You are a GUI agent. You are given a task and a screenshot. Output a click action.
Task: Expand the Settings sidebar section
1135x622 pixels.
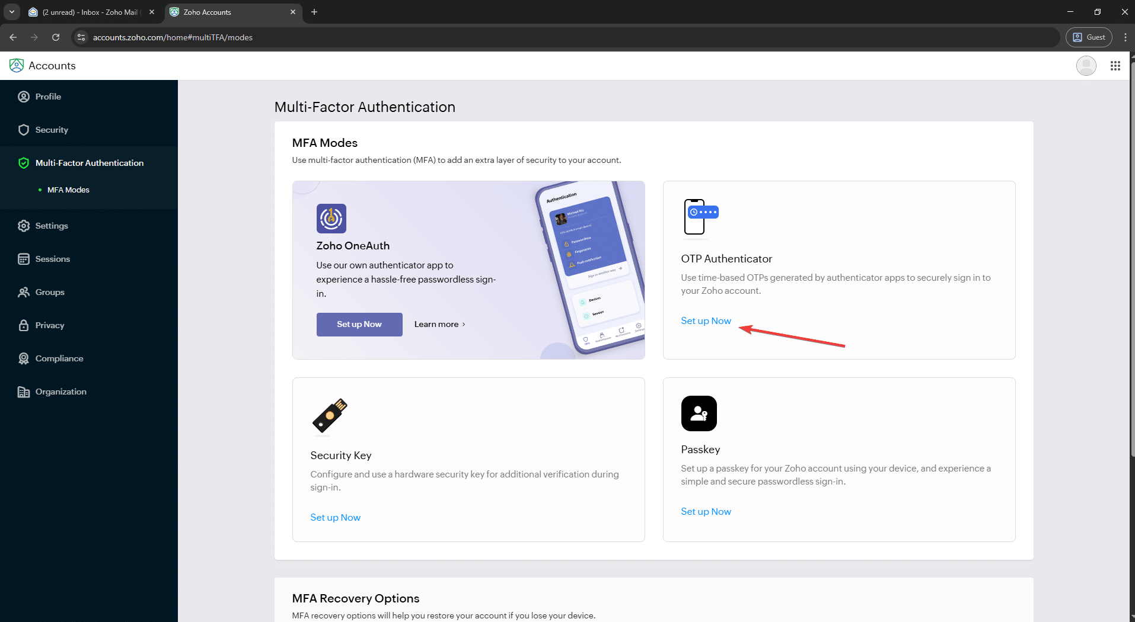(52, 226)
